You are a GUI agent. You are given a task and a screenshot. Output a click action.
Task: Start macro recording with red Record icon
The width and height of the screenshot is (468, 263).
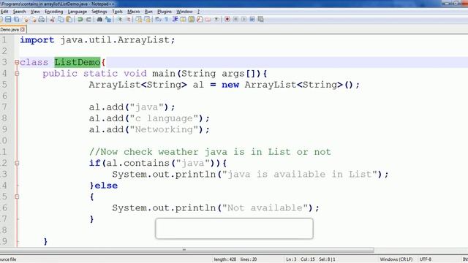click(x=227, y=20)
